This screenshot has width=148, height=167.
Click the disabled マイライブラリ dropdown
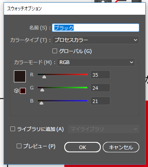(104, 129)
